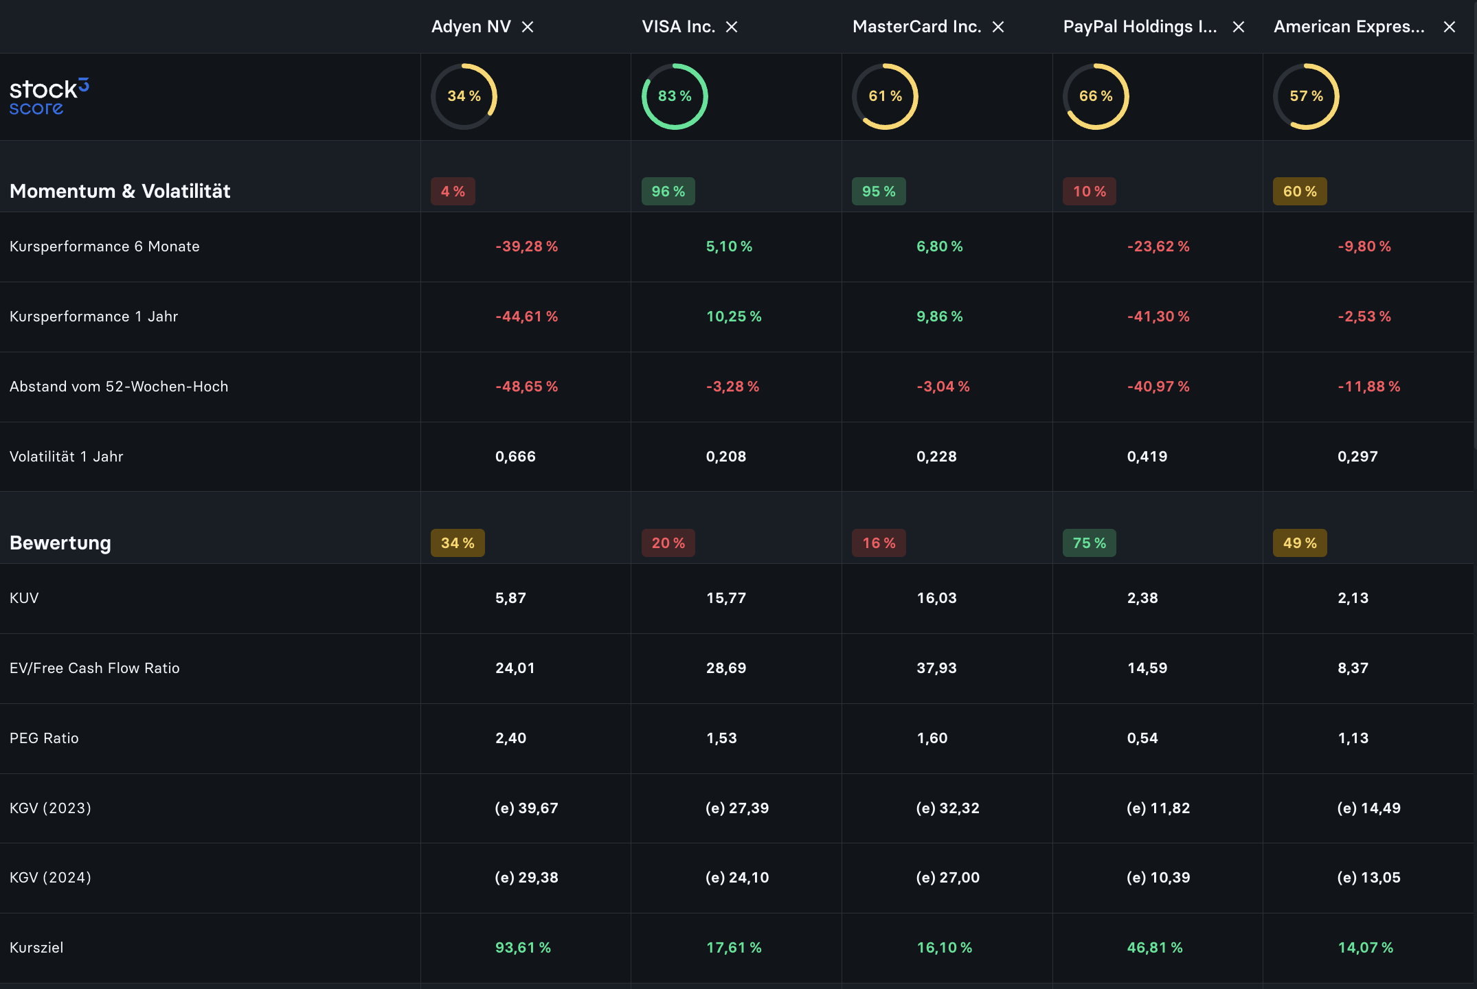The width and height of the screenshot is (1477, 989).
Task: Click VISA 20 % Bewertung badge
Action: [x=668, y=543]
